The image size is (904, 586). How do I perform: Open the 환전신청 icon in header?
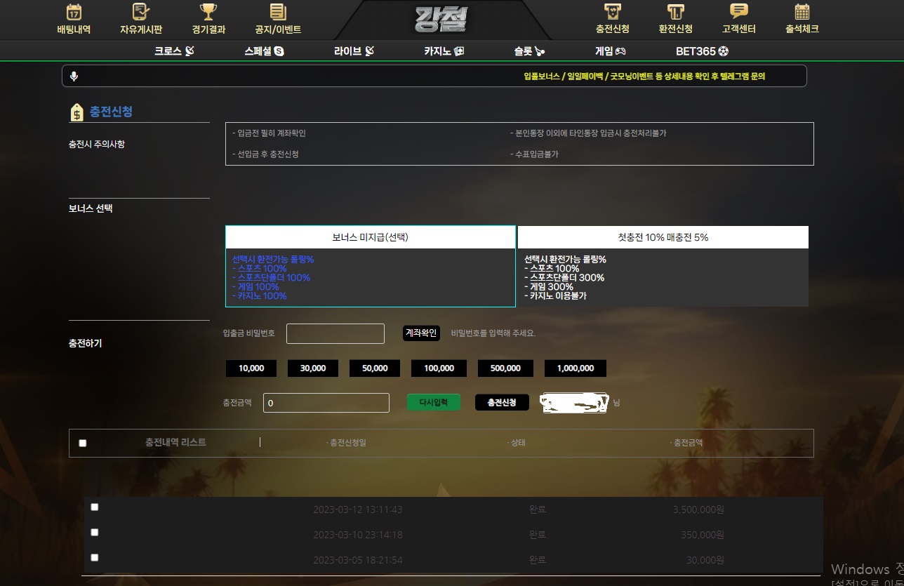pos(675,12)
